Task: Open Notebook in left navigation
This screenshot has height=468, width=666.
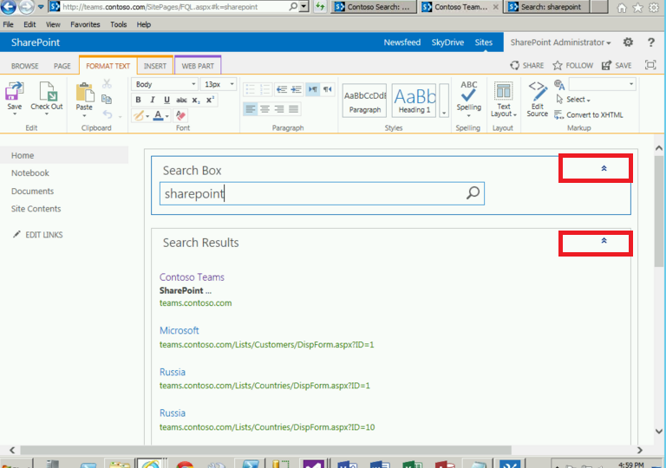Action: (x=30, y=172)
